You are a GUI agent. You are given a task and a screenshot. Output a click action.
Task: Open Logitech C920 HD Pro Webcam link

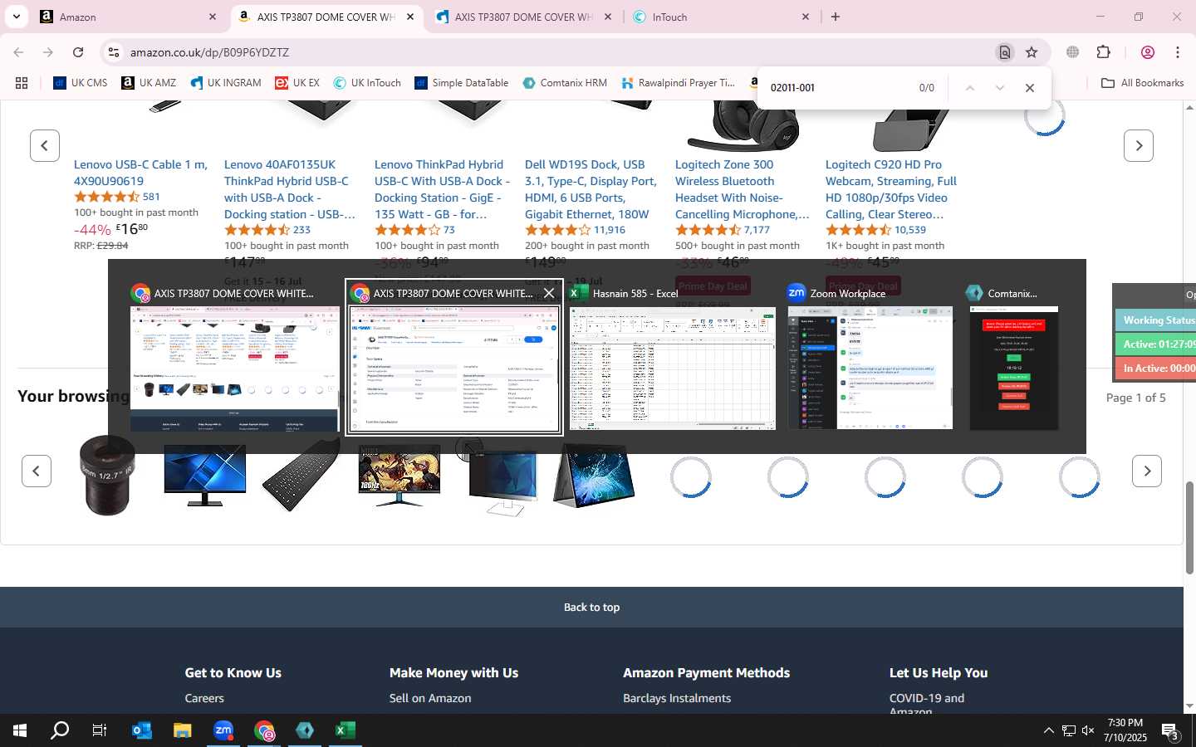pos(891,189)
